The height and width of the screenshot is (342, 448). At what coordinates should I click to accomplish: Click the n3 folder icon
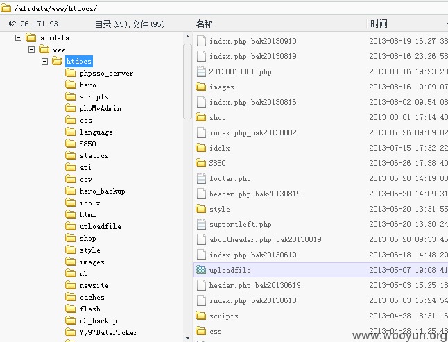point(70,273)
